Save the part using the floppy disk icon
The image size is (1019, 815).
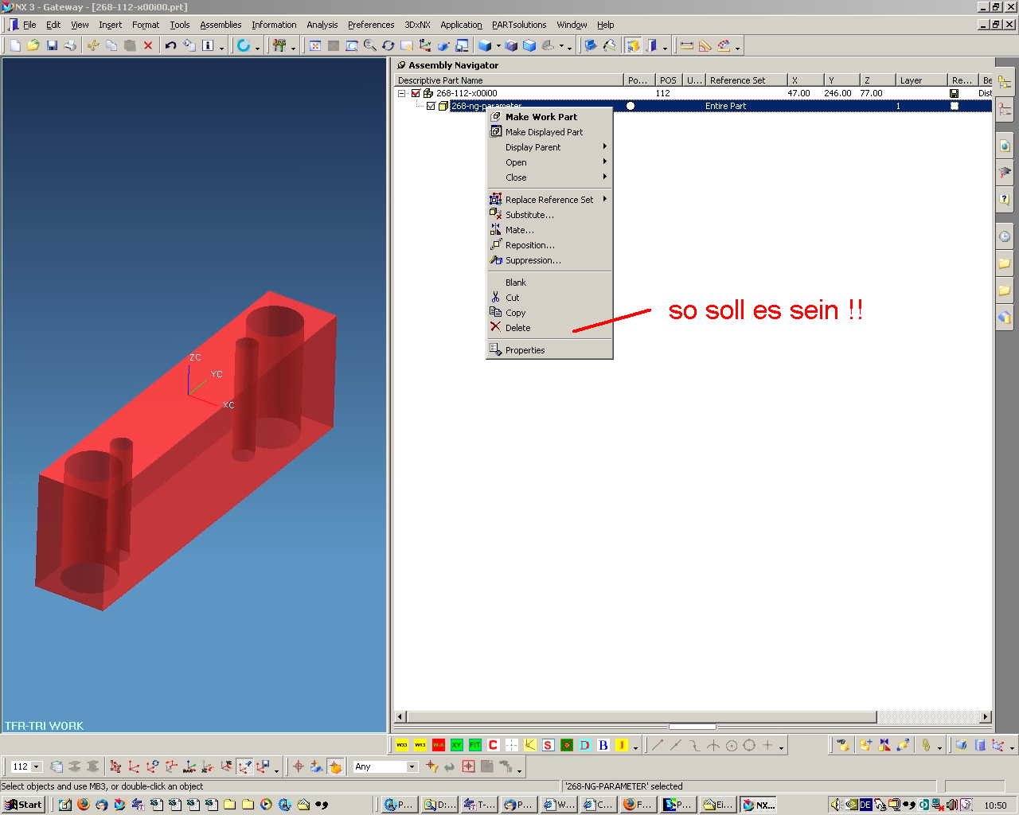[x=52, y=45]
